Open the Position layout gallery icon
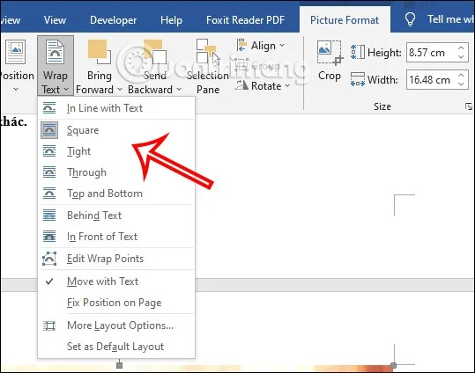The width and height of the screenshot is (475, 373). [15, 52]
